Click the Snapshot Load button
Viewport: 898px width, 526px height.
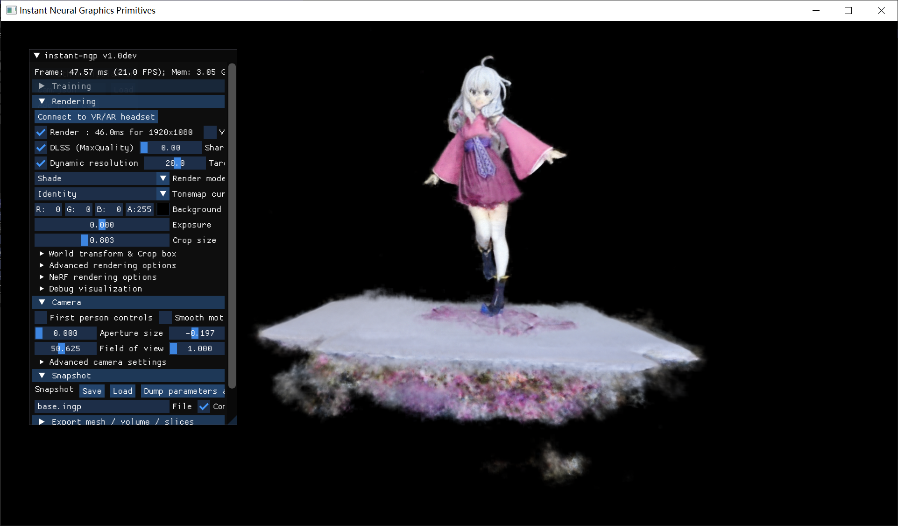pyautogui.click(x=122, y=391)
